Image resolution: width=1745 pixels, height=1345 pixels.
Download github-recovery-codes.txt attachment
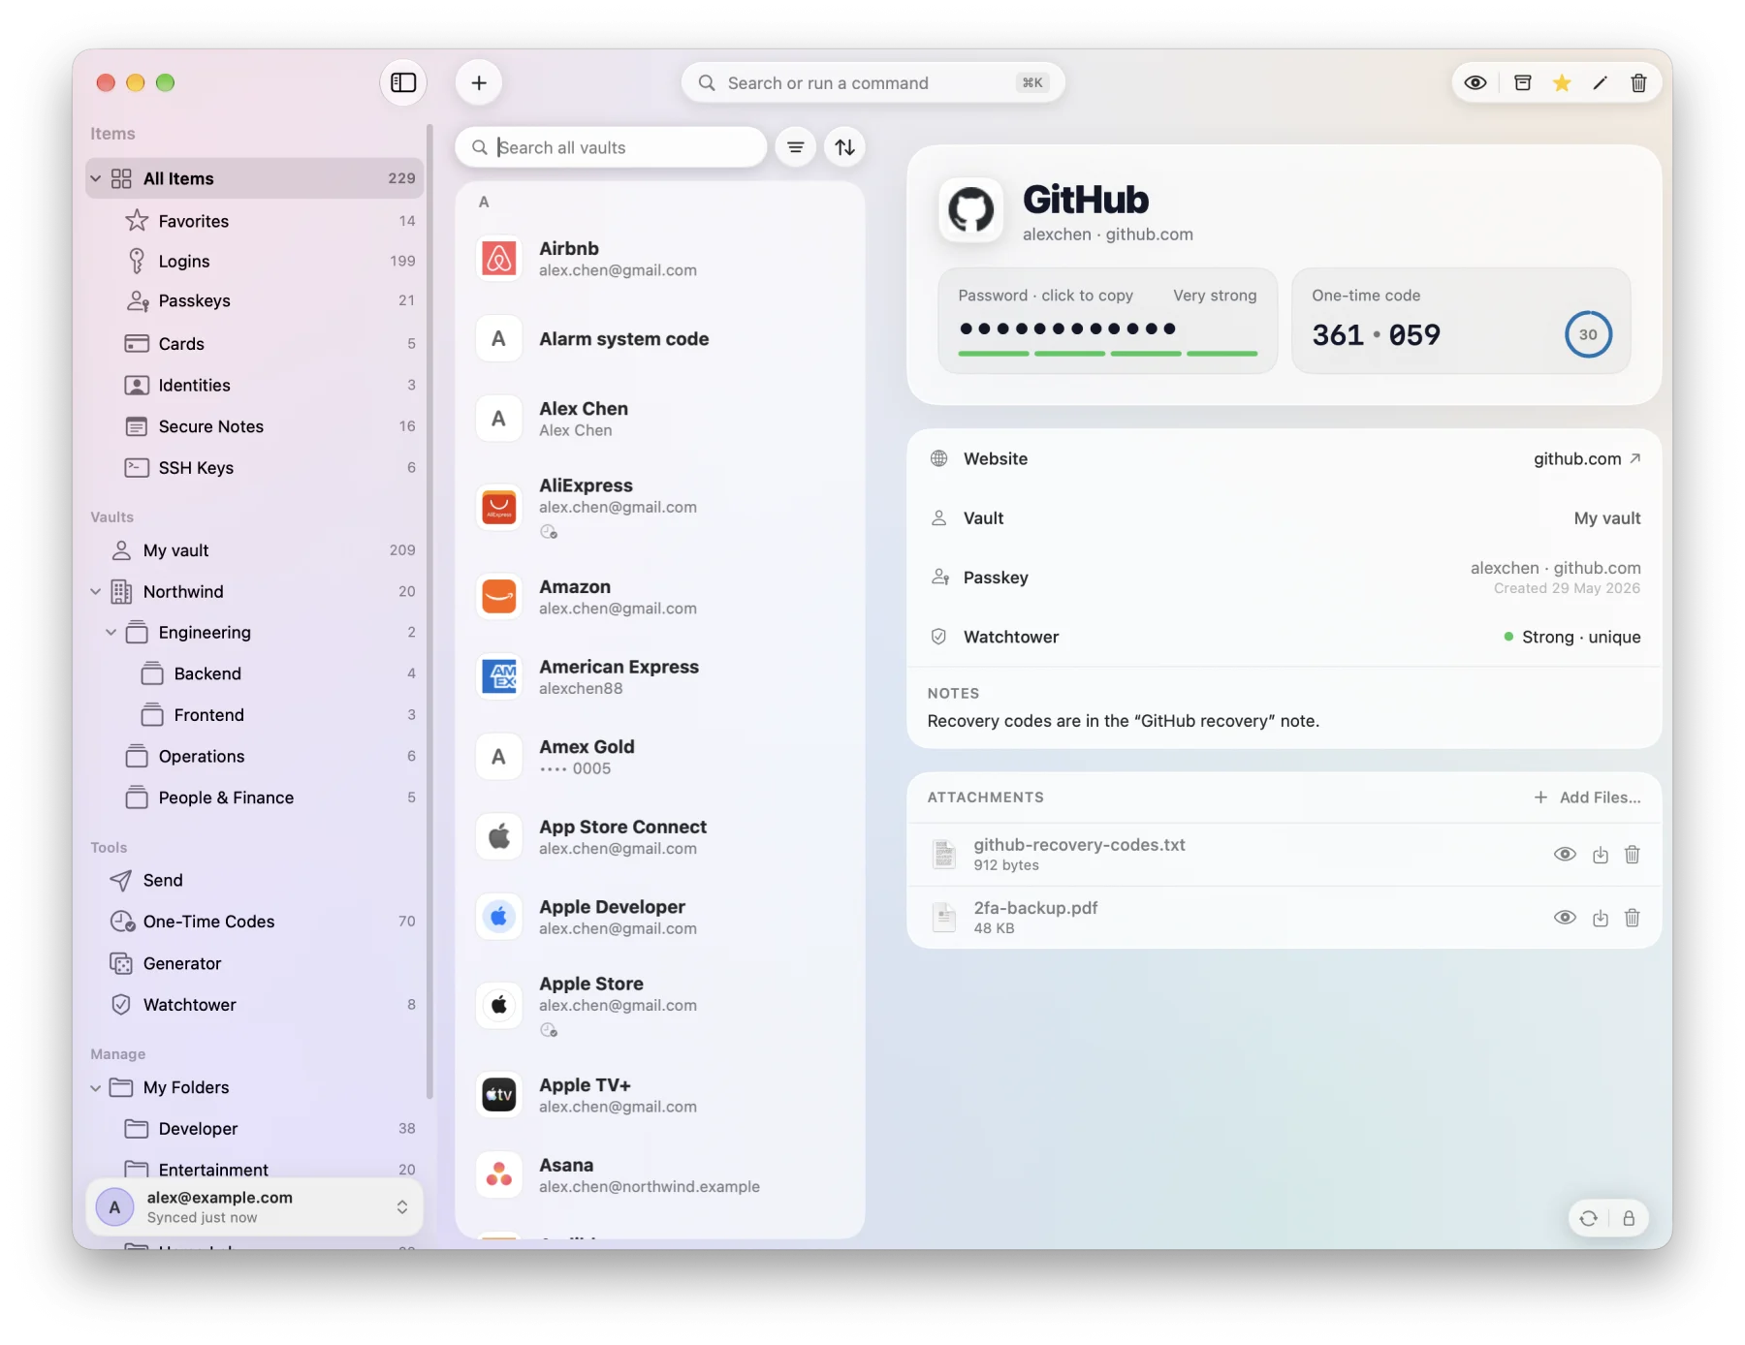pos(1601,854)
